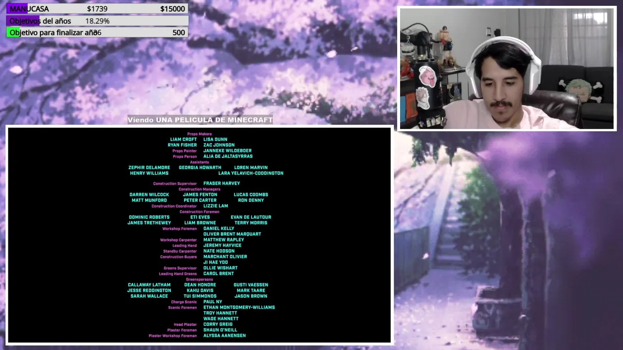Viewport: 623px width, 350px height.
Task: Click the name LARA YELAVICH-CODDINGTON
Action: (251, 173)
